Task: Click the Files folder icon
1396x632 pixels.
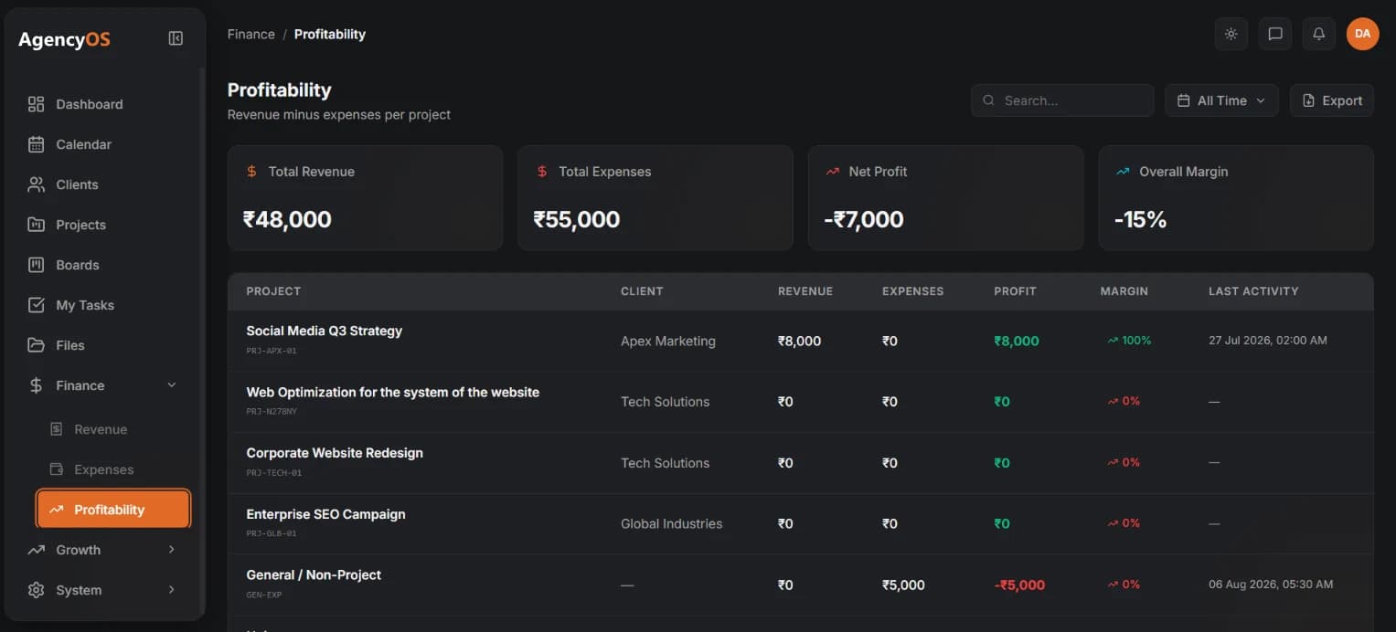Action: click(x=36, y=345)
